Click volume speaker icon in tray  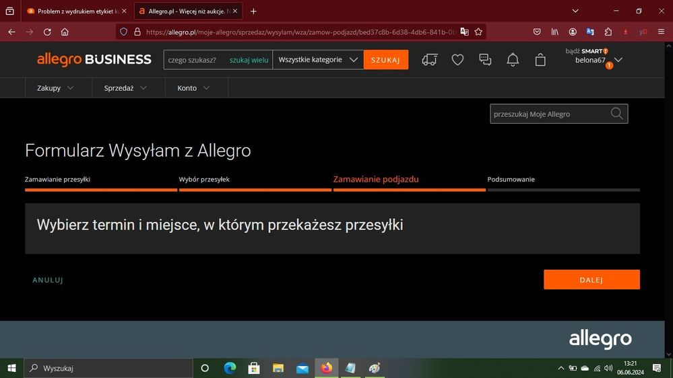(x=608, y=368)
